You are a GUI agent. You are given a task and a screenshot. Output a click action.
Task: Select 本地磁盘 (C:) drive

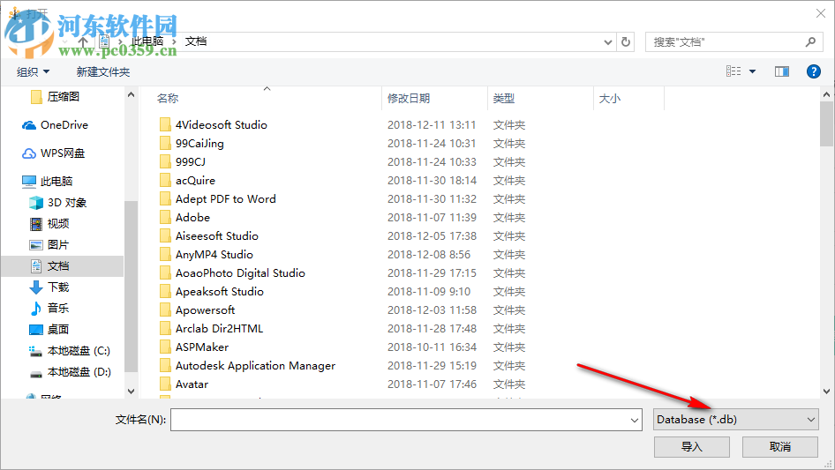[x=69, y=351]
